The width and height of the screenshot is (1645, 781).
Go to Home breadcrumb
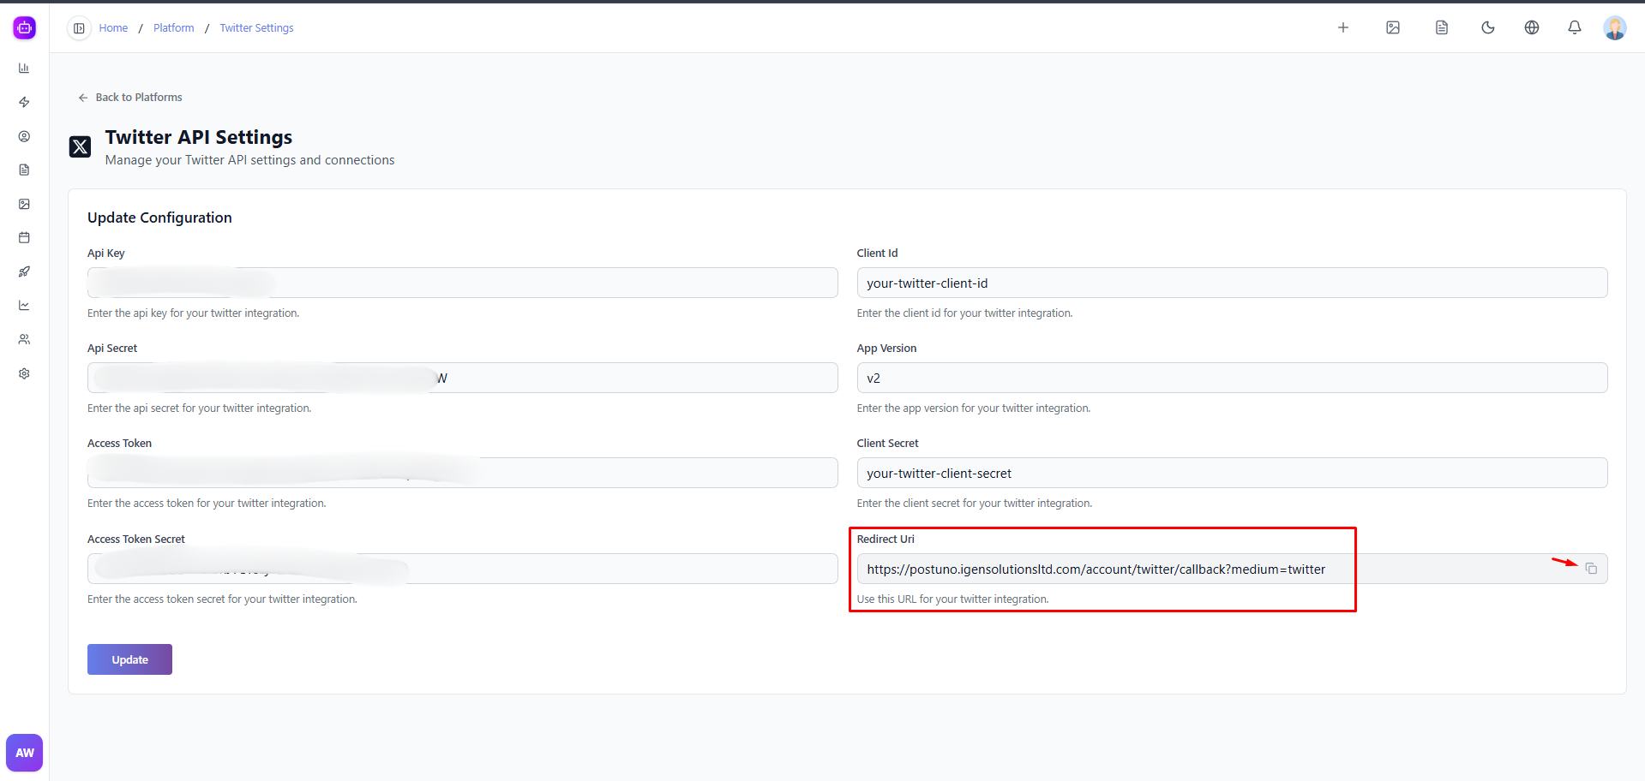(113, 28)
